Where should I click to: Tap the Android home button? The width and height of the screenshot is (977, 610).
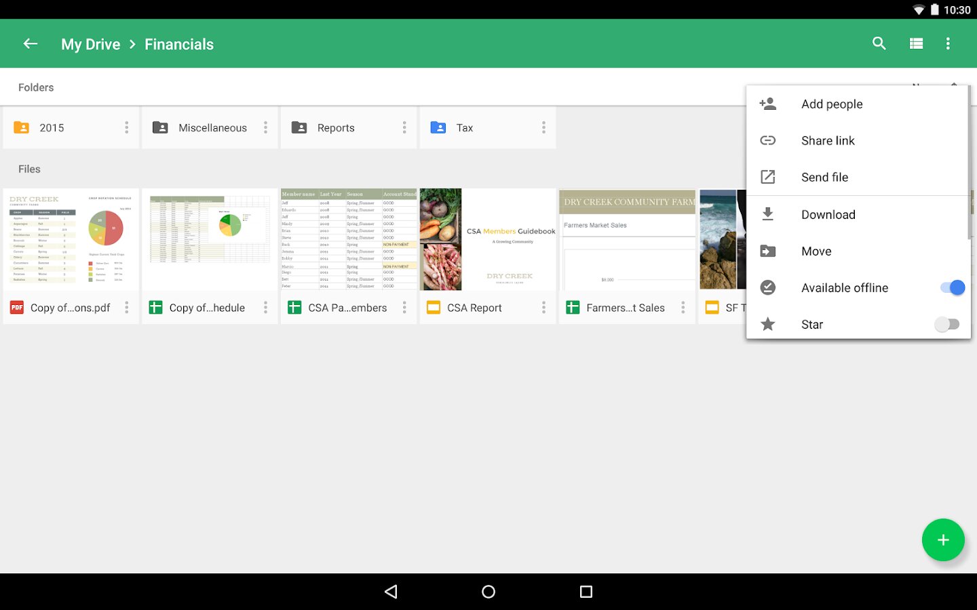tap(488, 592)
